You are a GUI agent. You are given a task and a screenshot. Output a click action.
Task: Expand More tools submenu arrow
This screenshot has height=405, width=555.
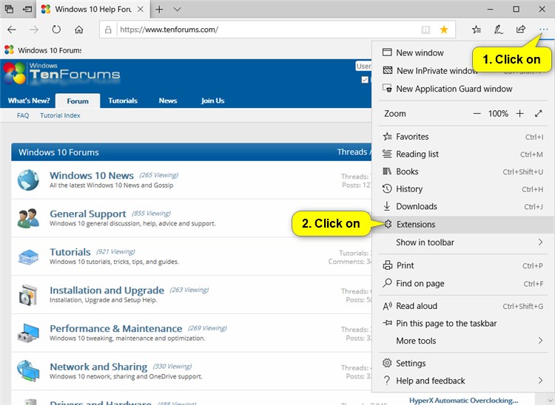[x=540, y=340]
